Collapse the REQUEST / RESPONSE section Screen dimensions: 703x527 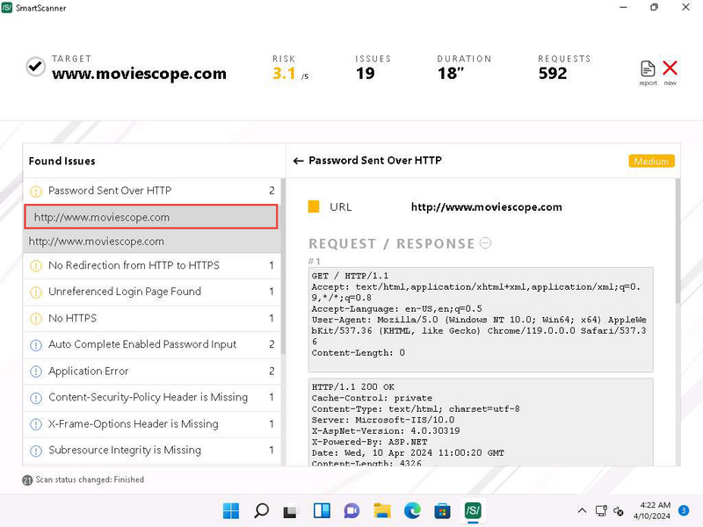coord(485,243)
